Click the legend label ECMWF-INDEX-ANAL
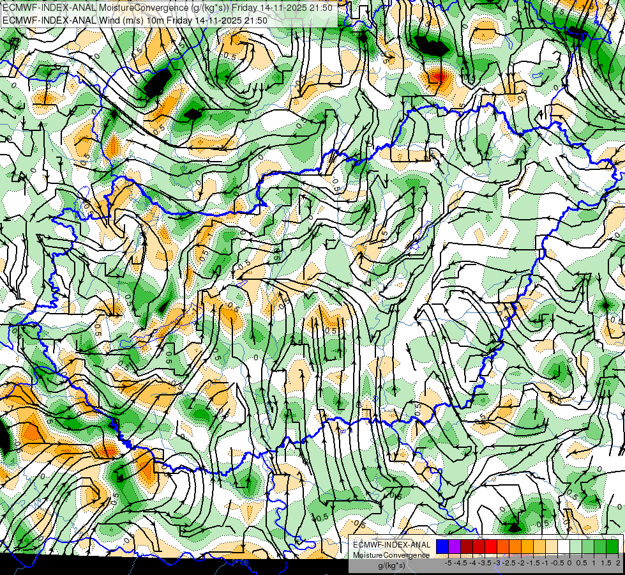This screenshot has height=575, width=625. 391,545
